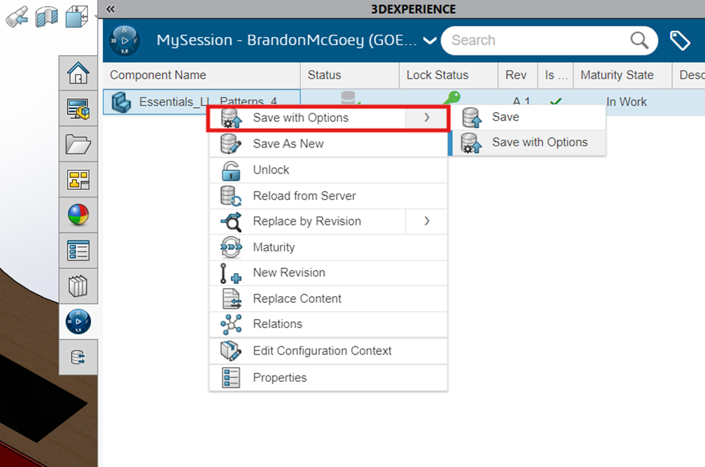The height and width of the screenshot is (467, 705).
Task: Click Unlock in the context menu
Action: pos(271,170)
